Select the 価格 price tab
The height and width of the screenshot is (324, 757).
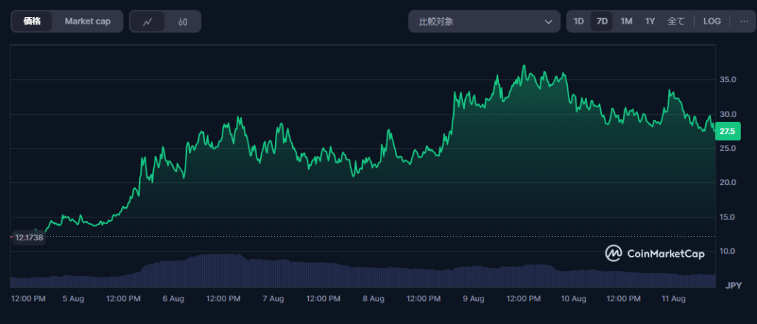(33, 21)
